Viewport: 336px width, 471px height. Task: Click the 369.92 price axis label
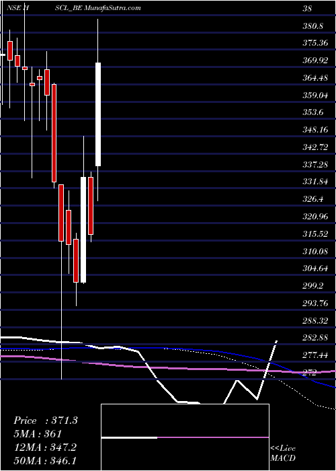315,61
